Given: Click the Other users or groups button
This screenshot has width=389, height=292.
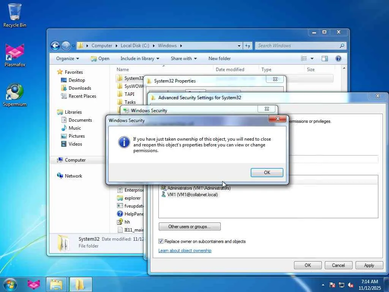Looking at the screenshot, I should click(x=190, y=227).
